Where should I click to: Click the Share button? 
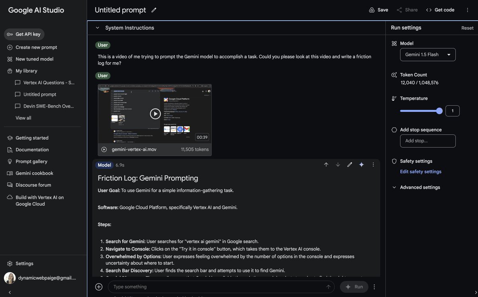click(407, 10)
